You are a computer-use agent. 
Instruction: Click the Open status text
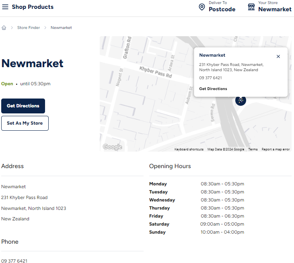point(7,84)
